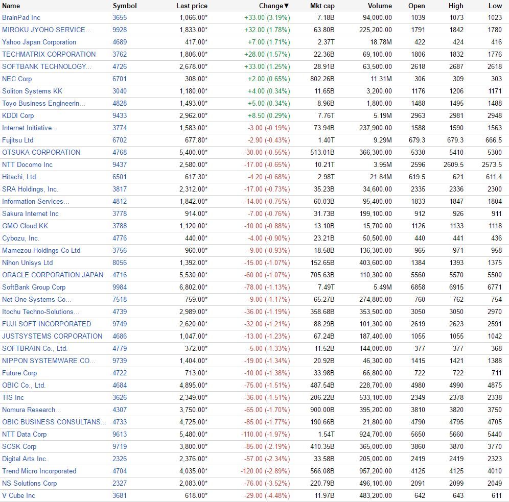Click symbol 9613 for NTT Data
Image resolution: width=509 pixels, height=502 pixels.
pos(120,435)
